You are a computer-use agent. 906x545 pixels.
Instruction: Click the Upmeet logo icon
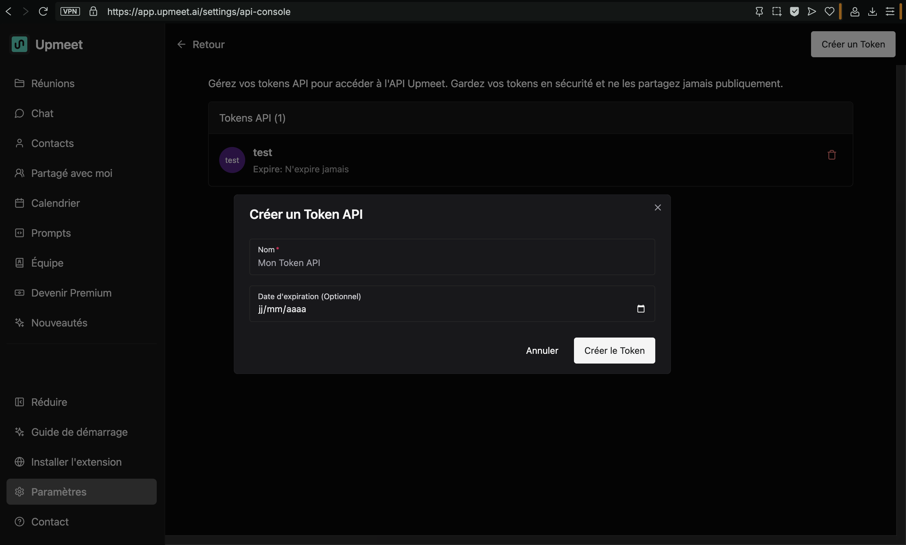coord(20,45)
